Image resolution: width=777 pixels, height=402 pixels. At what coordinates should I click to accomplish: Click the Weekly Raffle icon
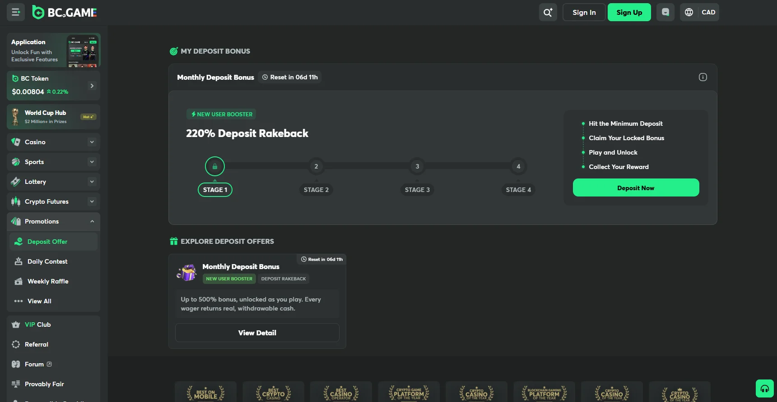(19, 281)
